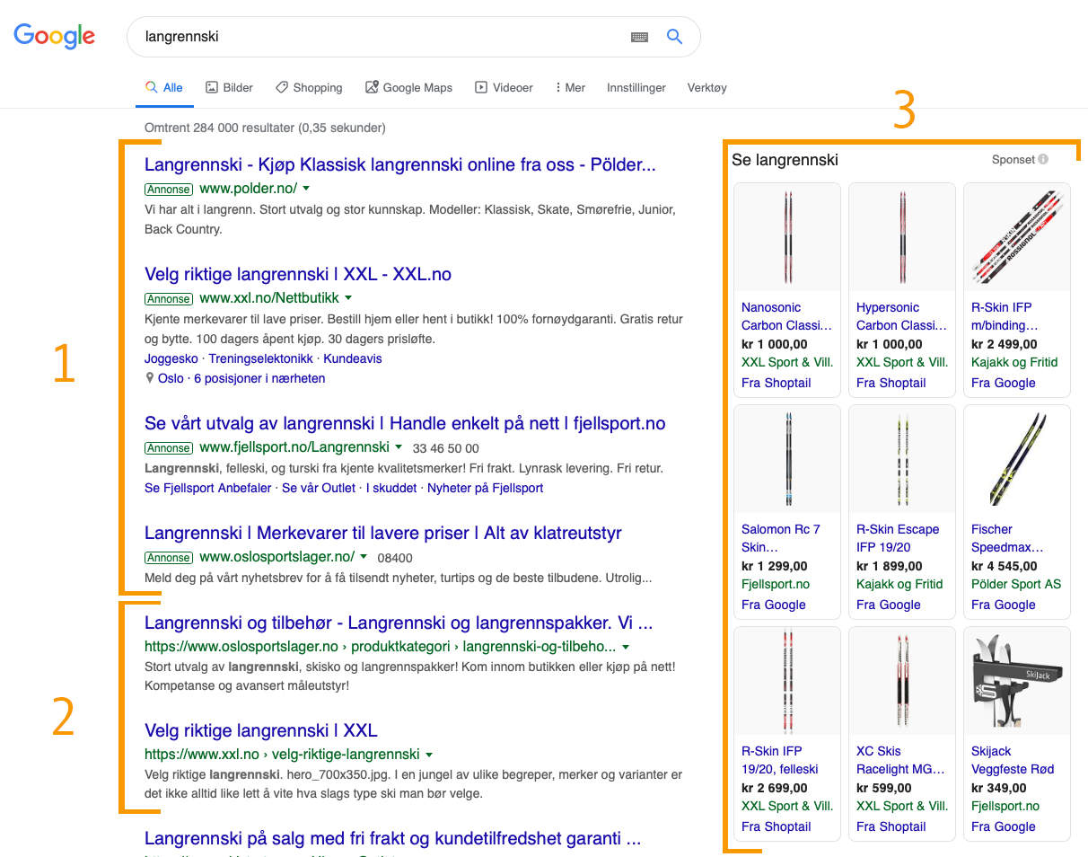Image resolution: width=1088 pixels, height=857 pixels.
Task: Click the Skijack Veggfeste Rød image
Action: 1017,681
